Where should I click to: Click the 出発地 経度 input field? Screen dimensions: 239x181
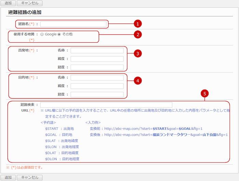(97, 67)
